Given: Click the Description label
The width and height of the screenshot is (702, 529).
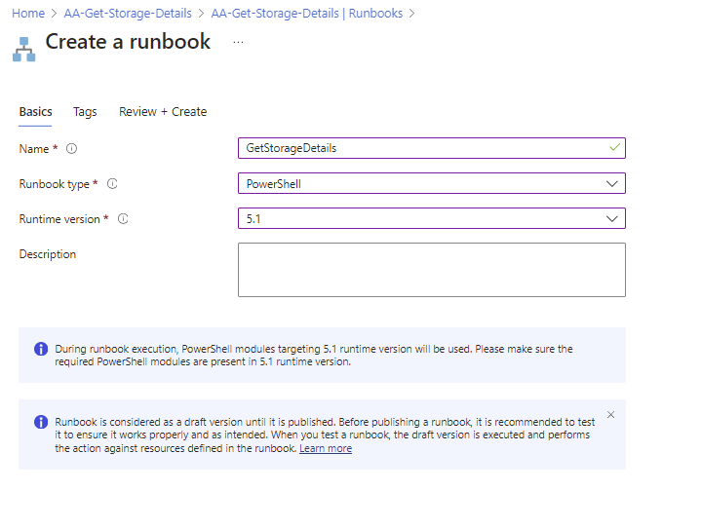Looking at the screenshot, I should tap(48, 254).
